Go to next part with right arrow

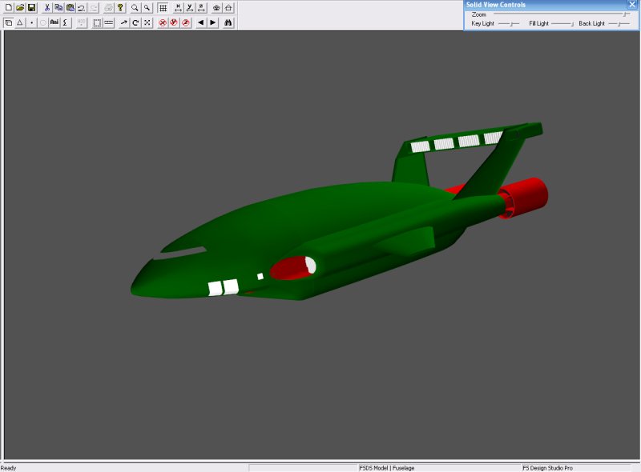(x=212, y=22)
